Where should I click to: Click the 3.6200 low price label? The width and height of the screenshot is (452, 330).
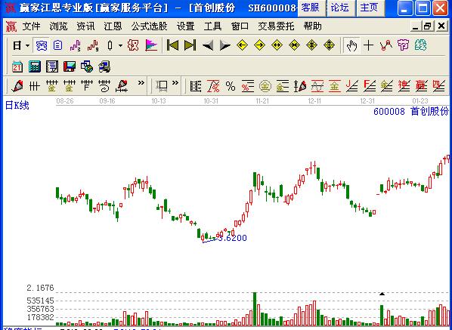(232, 238)
